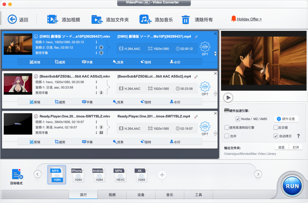Select MP4 HEVC format preset
The image size is (308, 203).
click(x=120, y=174)
